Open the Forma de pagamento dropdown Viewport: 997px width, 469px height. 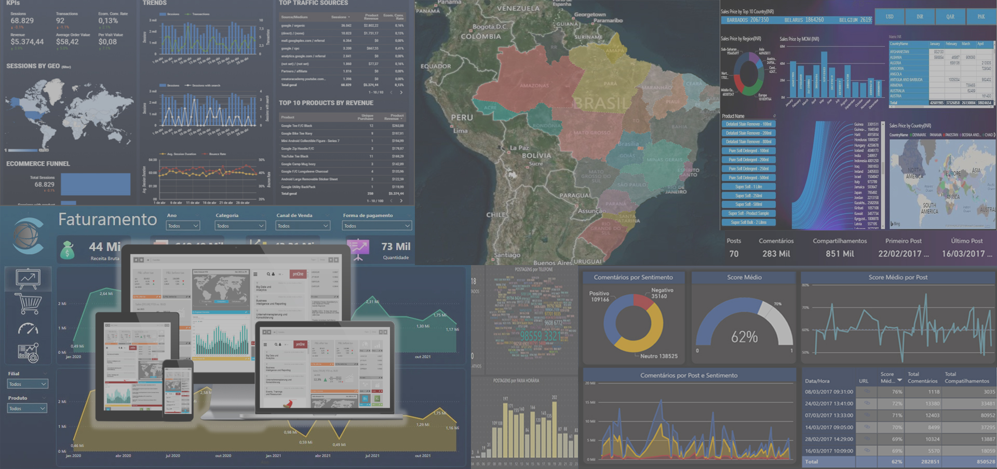click(x=376, y=226)
